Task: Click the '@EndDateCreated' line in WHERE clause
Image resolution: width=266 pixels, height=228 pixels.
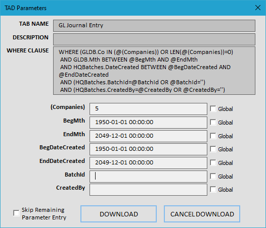Action: click(83, 75)
